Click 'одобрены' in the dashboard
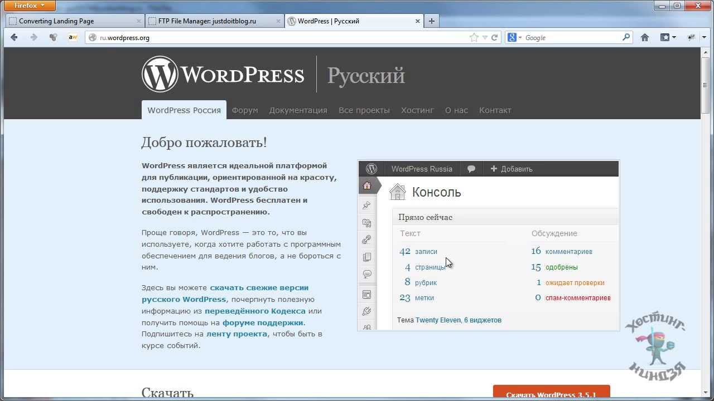Image resolution: width=714 pixels, height=401 pixels. coord(562,267)
